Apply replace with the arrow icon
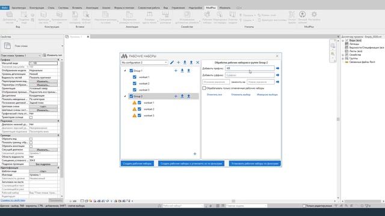This screenshot has height=216, width=385. tap(278, 82)
